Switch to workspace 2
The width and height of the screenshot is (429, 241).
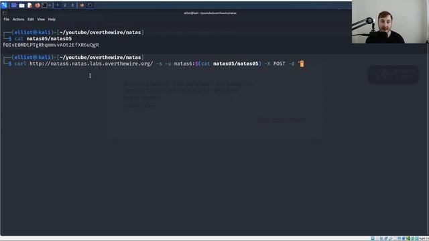coord(65,5)
